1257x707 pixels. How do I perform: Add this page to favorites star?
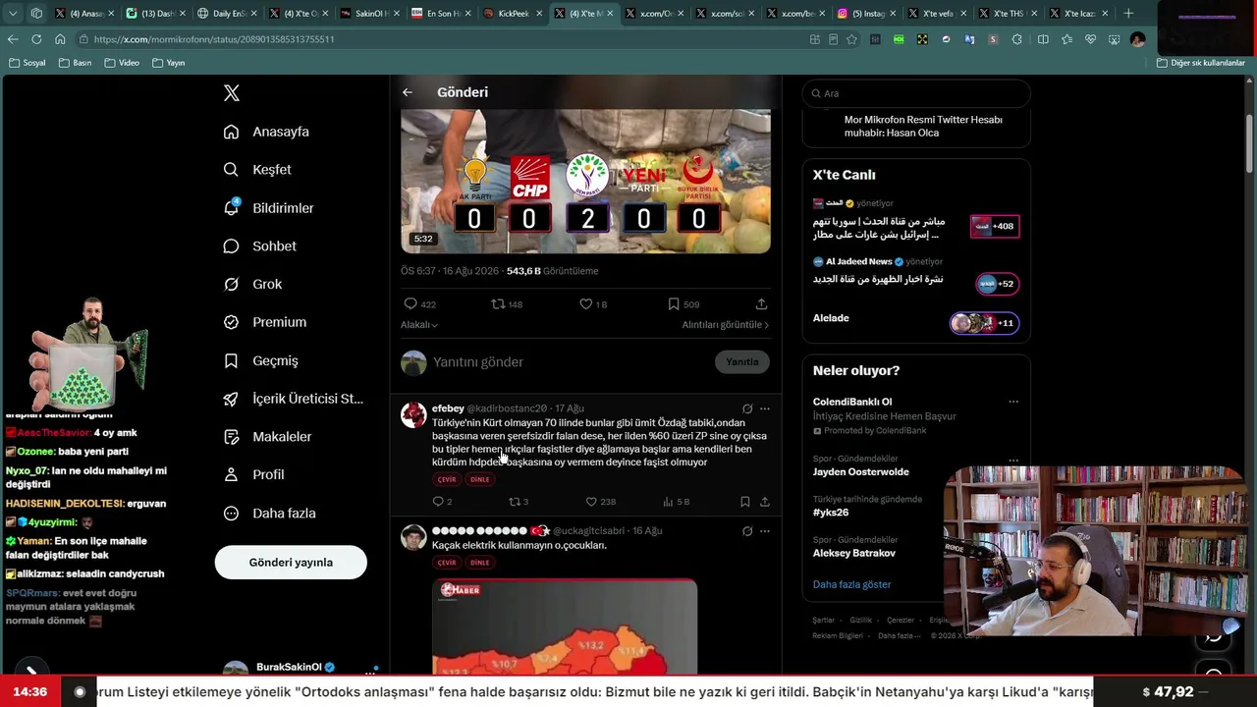click(851, 39)
